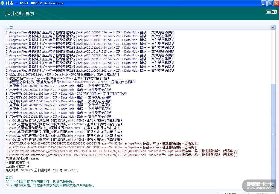Select the log line for 201106091503.bak
The width and height of the screenshot is (279, 194).
pos(90,71)
